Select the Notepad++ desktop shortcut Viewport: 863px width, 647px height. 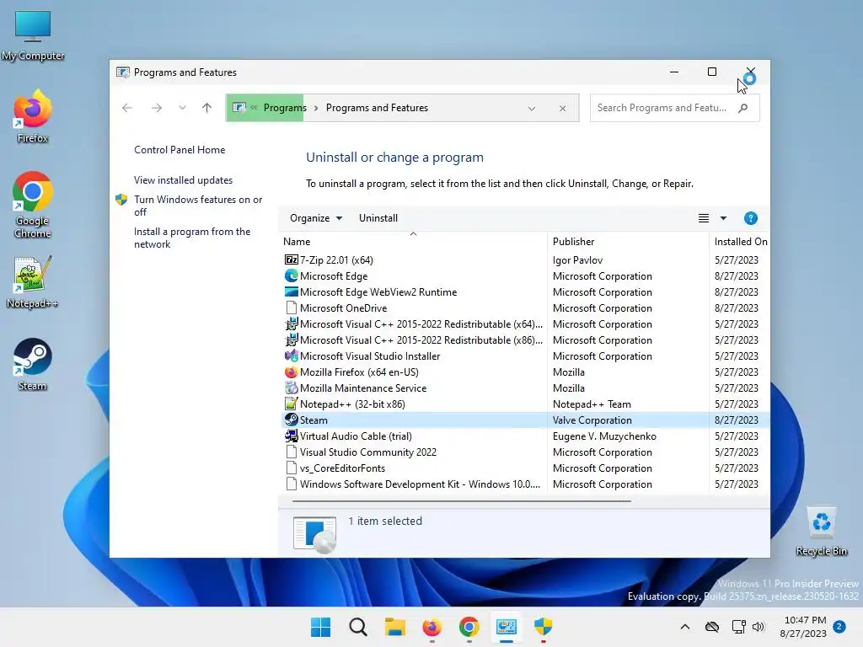click(33, 281)
